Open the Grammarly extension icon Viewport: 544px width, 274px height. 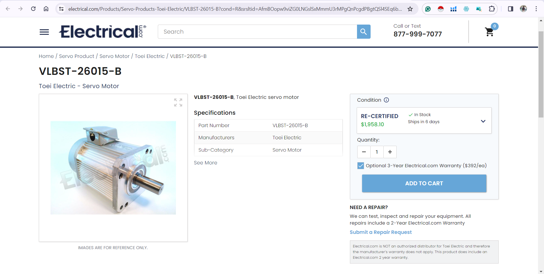point(428,9)
